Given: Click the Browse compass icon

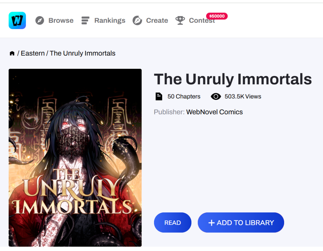Looking at the screenshot, I should (39, 20).
